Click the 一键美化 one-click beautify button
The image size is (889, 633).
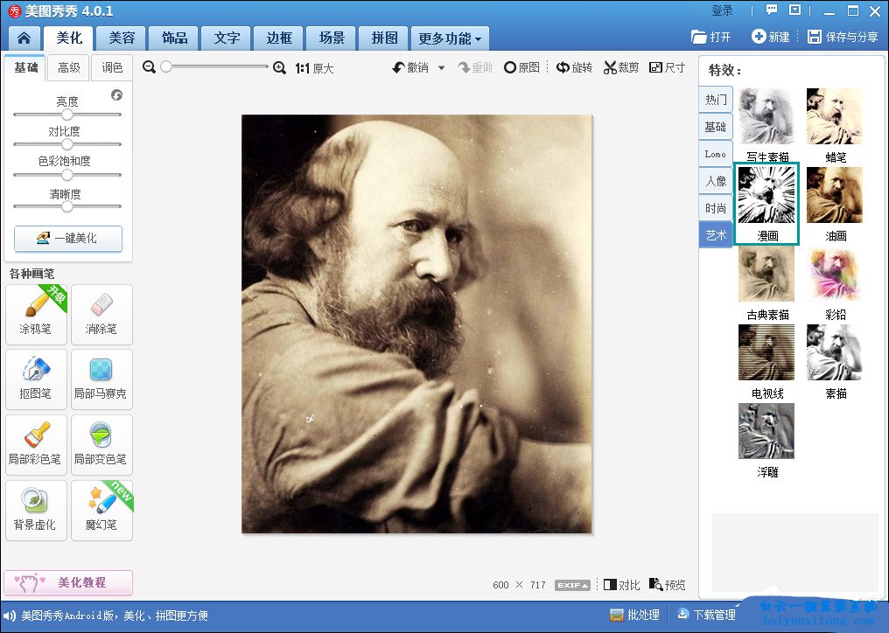pos(68,238)
